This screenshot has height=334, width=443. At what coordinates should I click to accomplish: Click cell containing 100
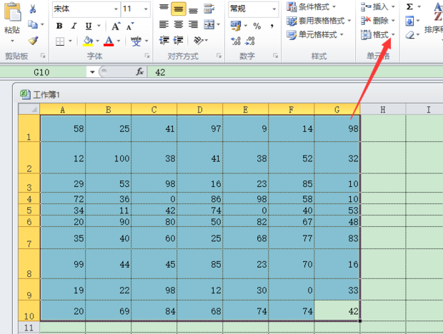point(109,158)
